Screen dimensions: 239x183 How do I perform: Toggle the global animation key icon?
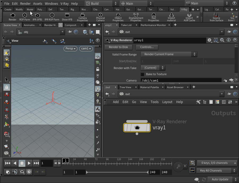[x=178, y=167]
